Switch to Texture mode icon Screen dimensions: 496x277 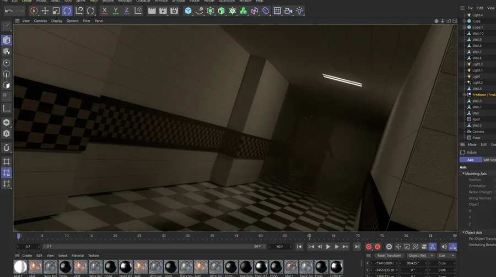tap(6, 51)
